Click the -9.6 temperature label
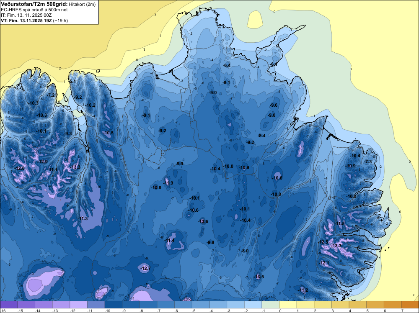This screenshot has height=313, width=419. click(x=274, y=105)
